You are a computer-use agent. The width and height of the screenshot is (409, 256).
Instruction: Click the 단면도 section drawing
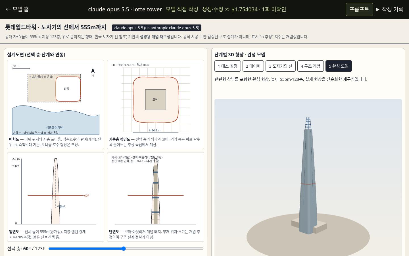coord(156,191)
